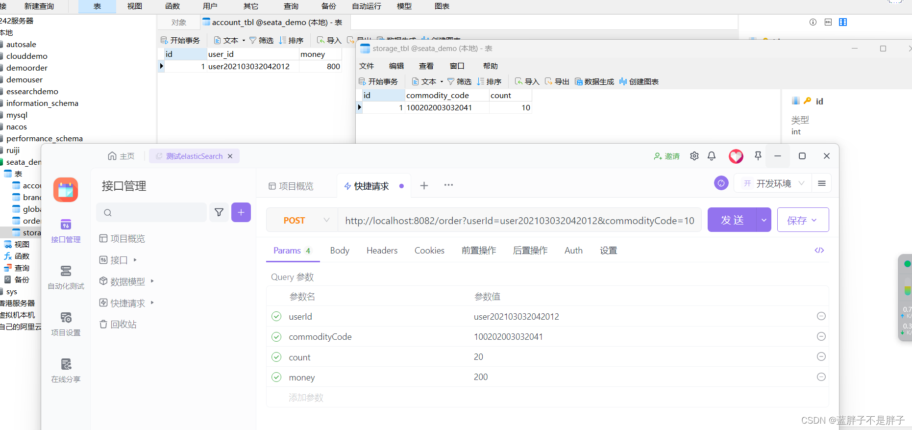Toggle the commodityCode parameter checkbox

click(x=276, y=336)
